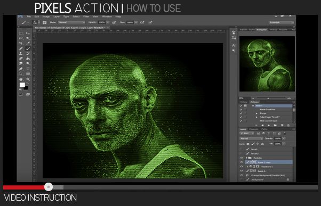
Task: Select the Lasso tool
Action: pyautogui.click(x=21, y=38)
